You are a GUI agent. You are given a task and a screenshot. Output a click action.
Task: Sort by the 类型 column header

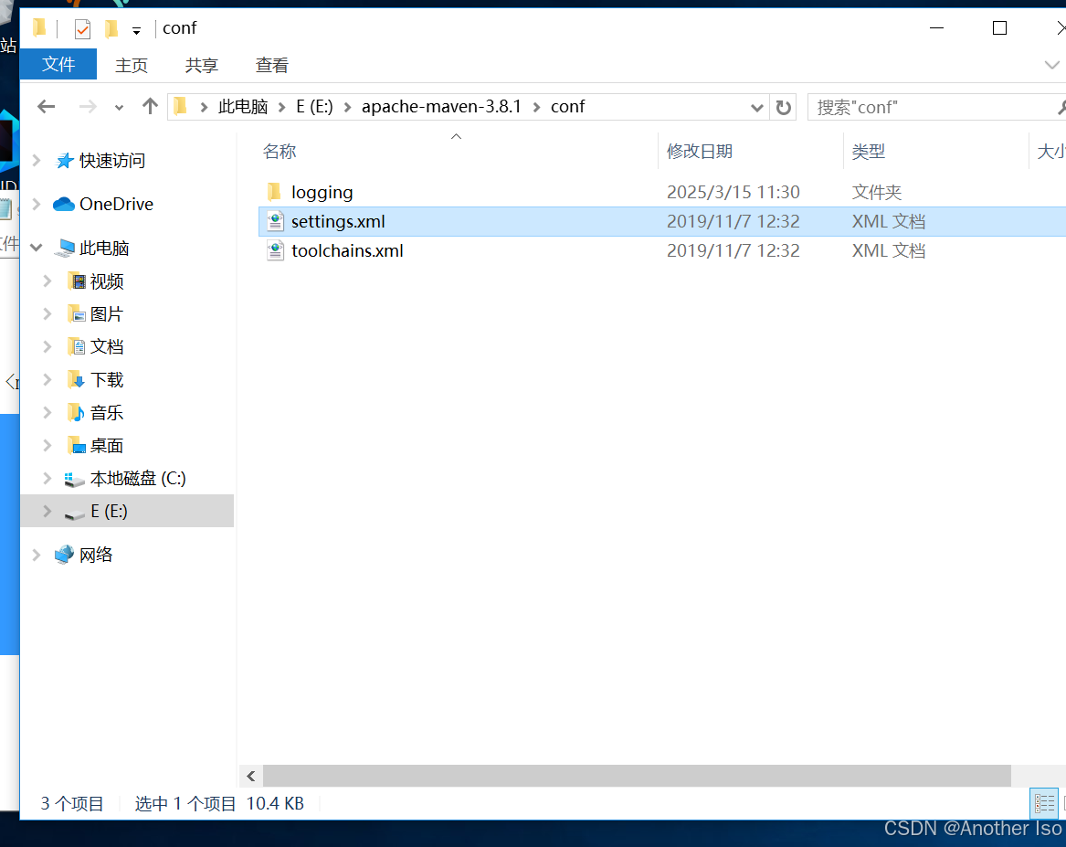click(868, 151)
